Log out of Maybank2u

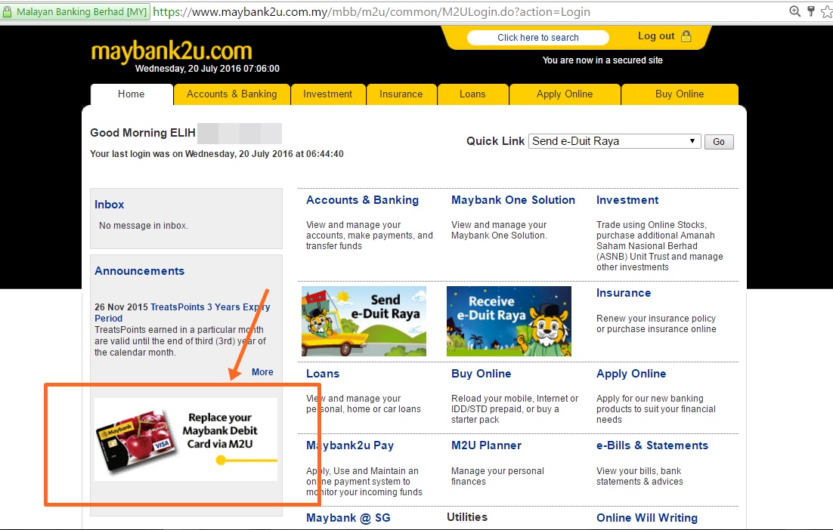(x=656, y=36)
